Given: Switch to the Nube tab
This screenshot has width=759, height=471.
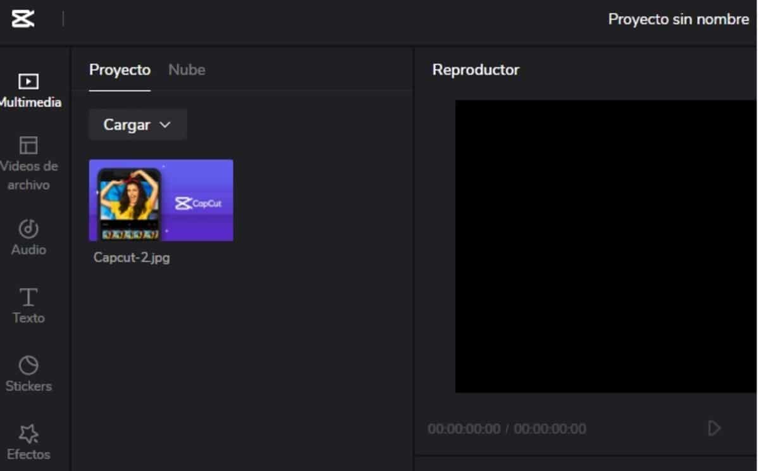Looking at the screenshot, I should click(187, 70).
